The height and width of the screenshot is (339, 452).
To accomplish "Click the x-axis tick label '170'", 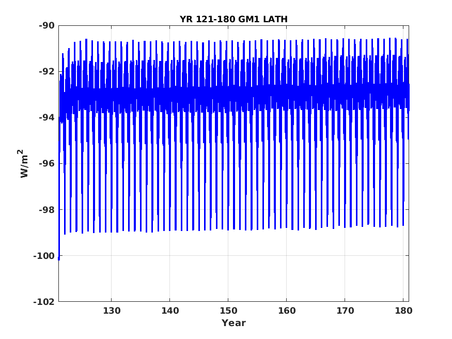I will [345, 311].
